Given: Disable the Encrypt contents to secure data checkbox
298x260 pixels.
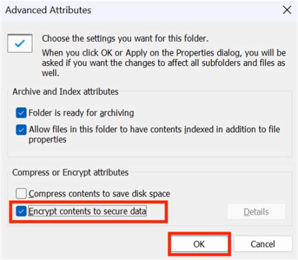Looking at the screenshot, I should point(21,211).
